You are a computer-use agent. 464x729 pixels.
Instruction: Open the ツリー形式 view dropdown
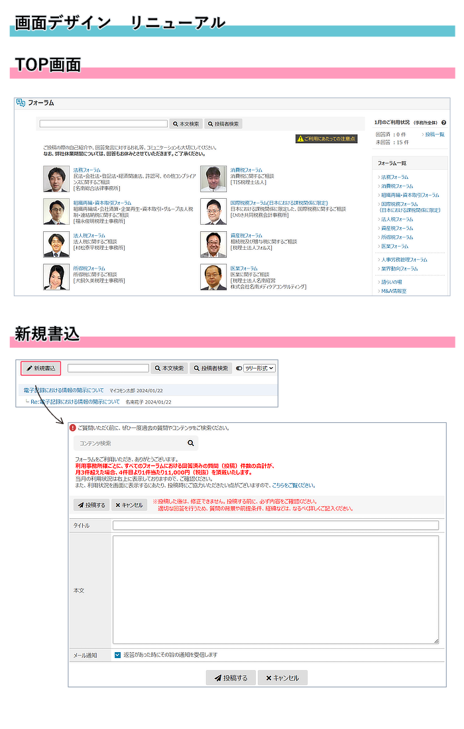point(259,368)
